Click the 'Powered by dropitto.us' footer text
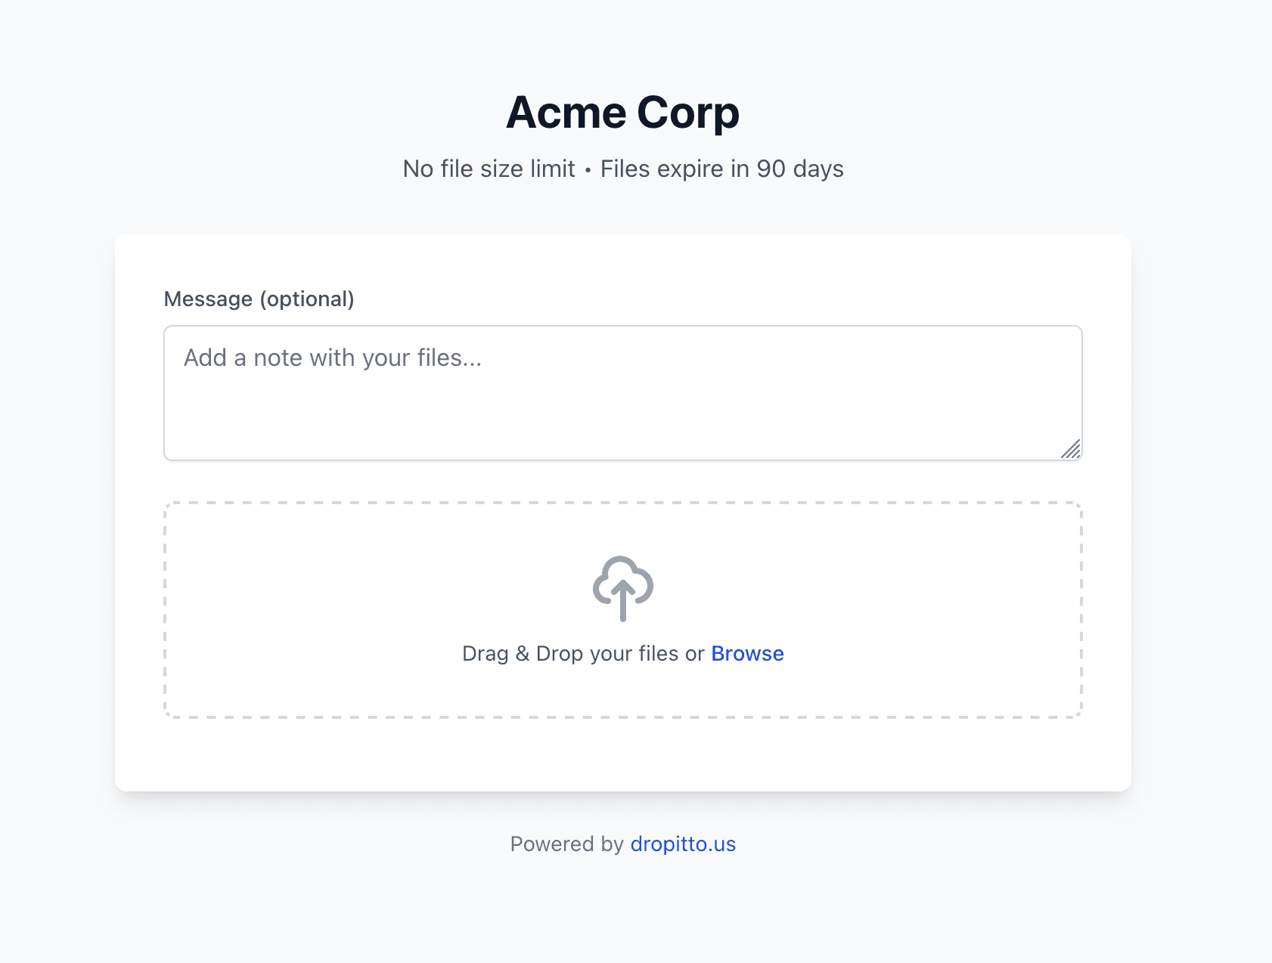1272x963 pixels. point(622,844)
